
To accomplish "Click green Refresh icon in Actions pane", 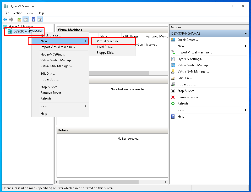I will pyautogui.click(x=173, y=103).
